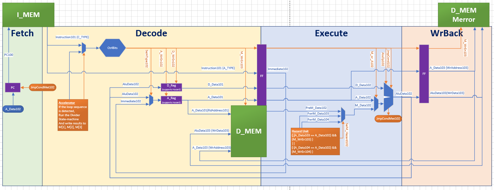The image size is (494, 190).
Task: Select the orange JmpCondMet102 pill in Fetch stage
Action: [x=43, y=87]
